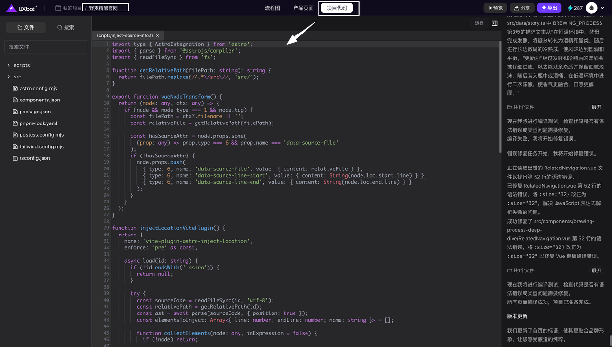Switch to the 产品页面 tab

(x=303, y=8)
